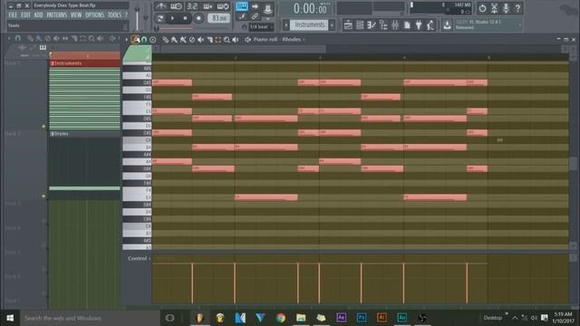Click the link chain icon near snap
The image size is (580, 326).
(x=255, y=16)
